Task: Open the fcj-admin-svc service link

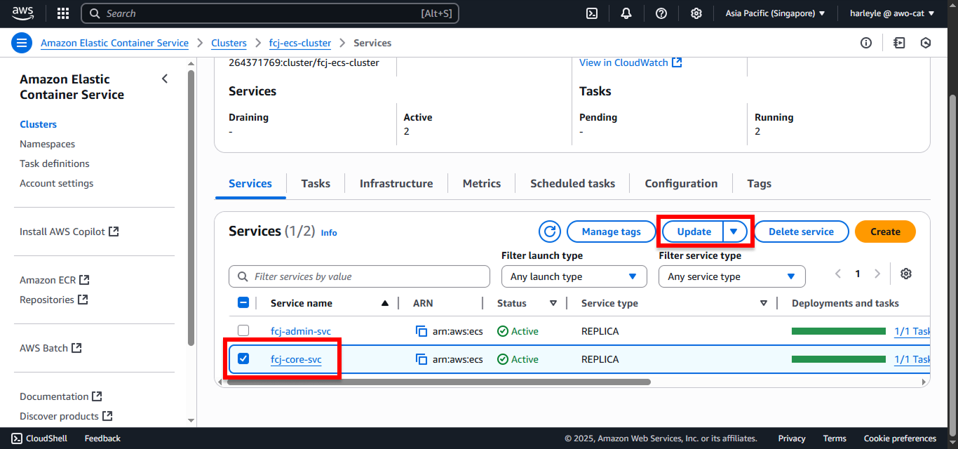Action: click(301, 331)
